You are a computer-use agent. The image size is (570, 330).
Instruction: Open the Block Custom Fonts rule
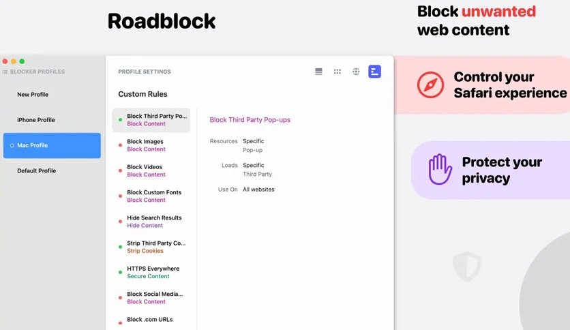tap(151, 196)
